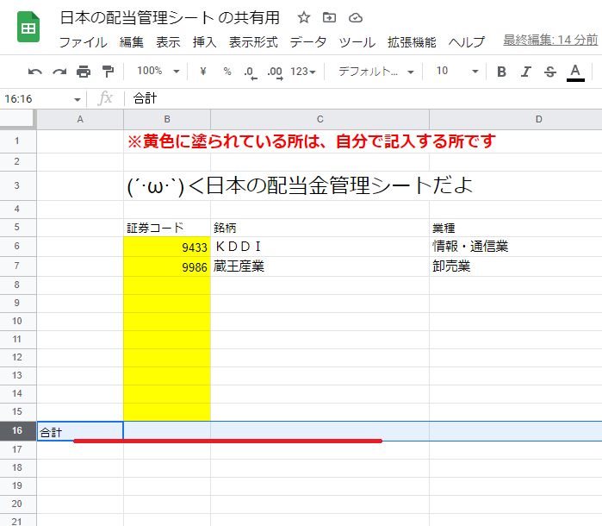The image size is (602, 526).
Task: Toggle bold formatting
Action: pos(501,72)
